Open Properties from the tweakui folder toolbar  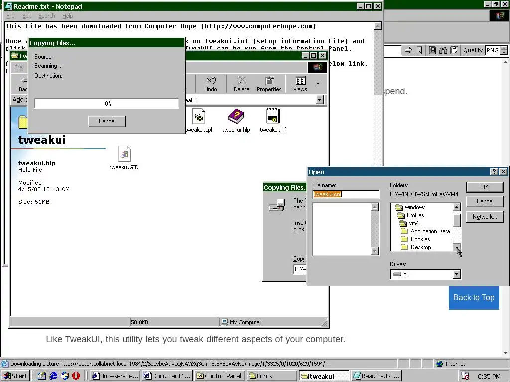269,84
